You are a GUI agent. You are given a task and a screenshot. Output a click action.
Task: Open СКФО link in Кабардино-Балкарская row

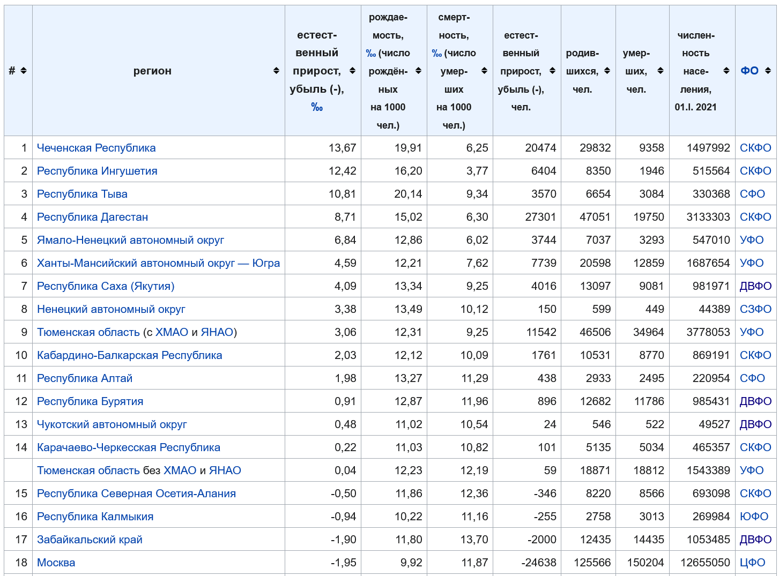pyautogui.click(x=755, y=355)
